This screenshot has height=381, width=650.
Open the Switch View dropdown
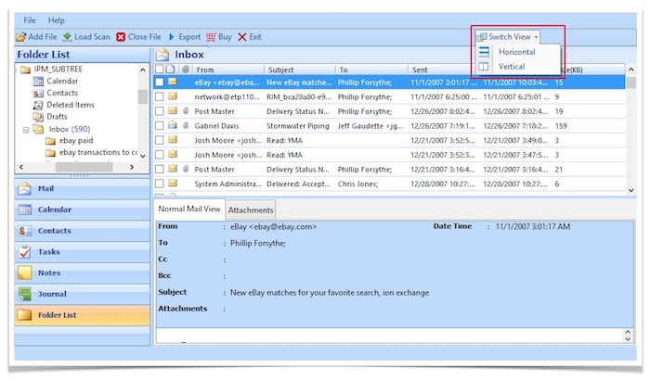coord(507,36)
